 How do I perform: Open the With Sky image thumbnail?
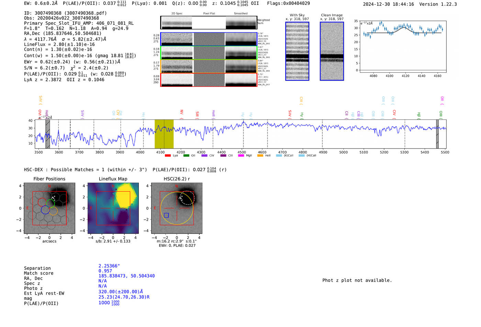[297, 51]
